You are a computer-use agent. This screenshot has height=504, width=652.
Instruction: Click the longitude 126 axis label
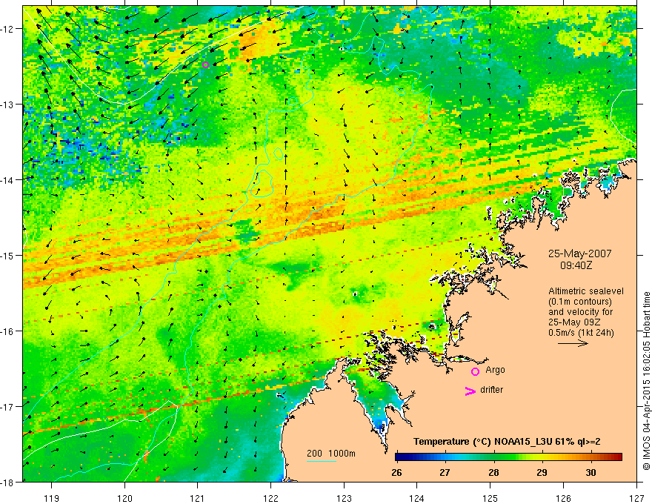563,498
